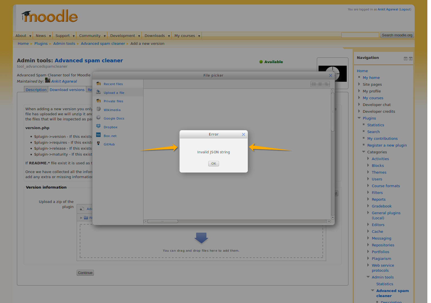Click Ankit Agarwal's maintainer avatar
Screen dimensions: 431x303
[48, 80]
